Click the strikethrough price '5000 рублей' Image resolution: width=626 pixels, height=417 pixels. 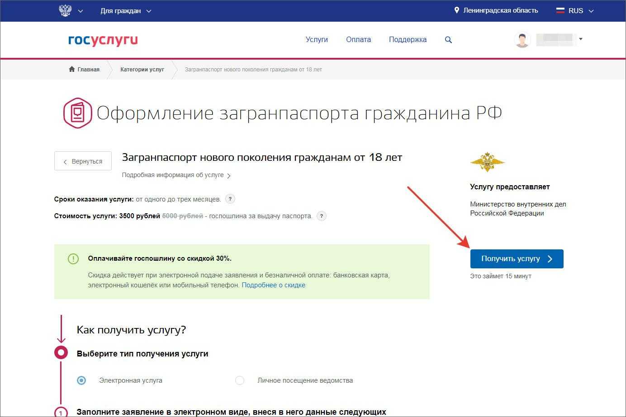(183, 216)
